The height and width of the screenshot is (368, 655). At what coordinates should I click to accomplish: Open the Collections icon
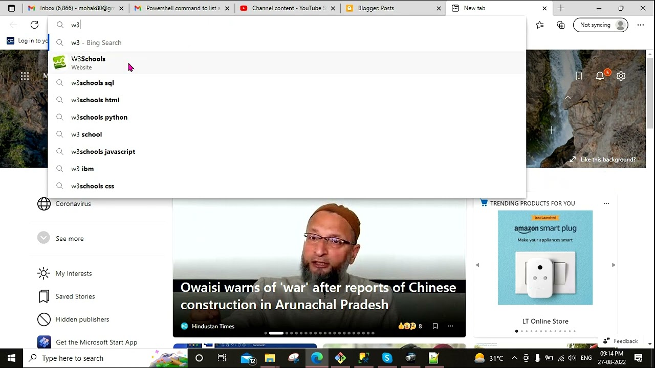tap(561, 25)
